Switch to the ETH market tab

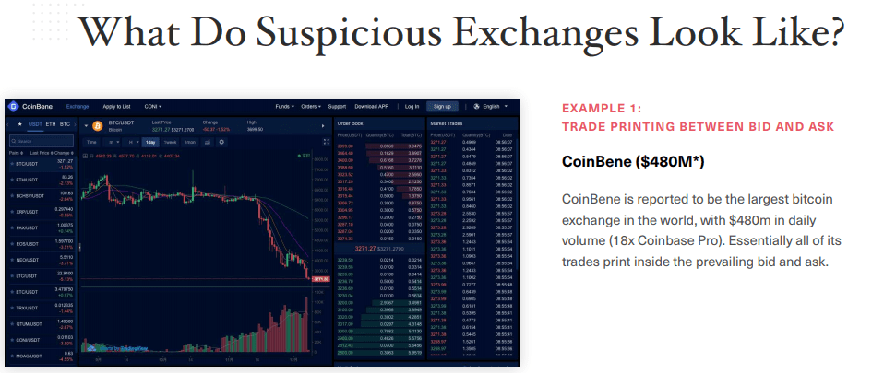click(52, 123)
